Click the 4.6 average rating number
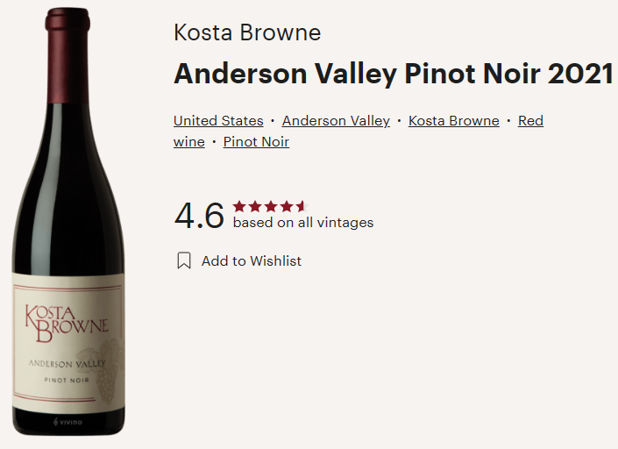Image resolution: width=618 pixels, height=449 pixels. [x=200, y=216]
